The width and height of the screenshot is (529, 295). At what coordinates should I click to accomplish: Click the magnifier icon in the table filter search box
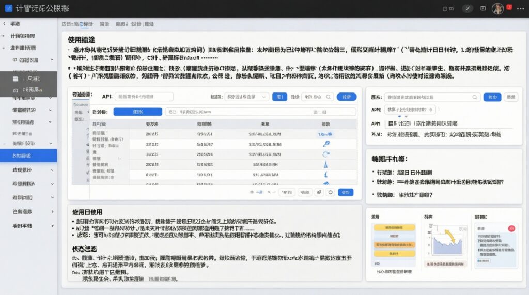point(329,97)
